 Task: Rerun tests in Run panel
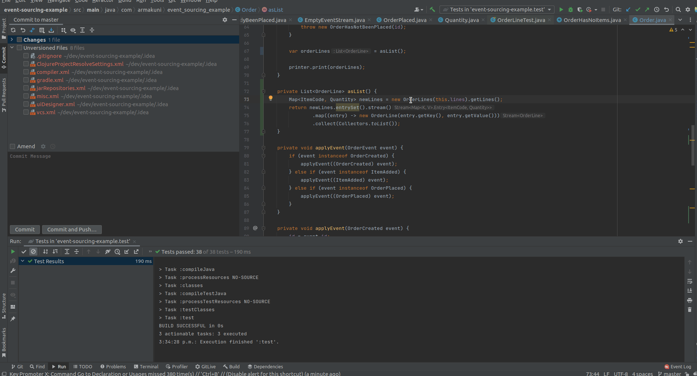[x=13, y=252]
